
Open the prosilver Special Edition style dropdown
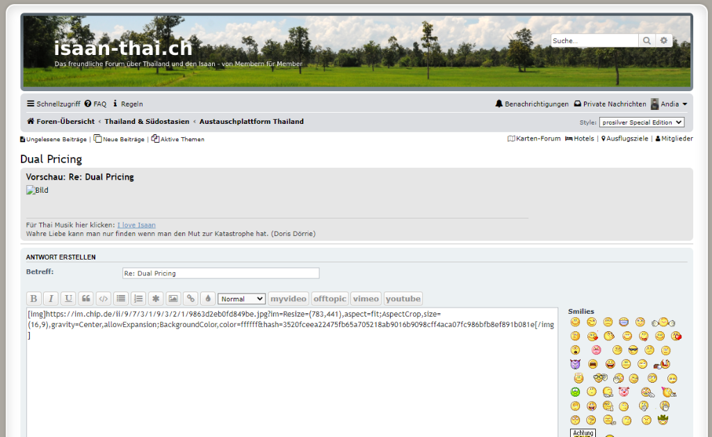642,122
